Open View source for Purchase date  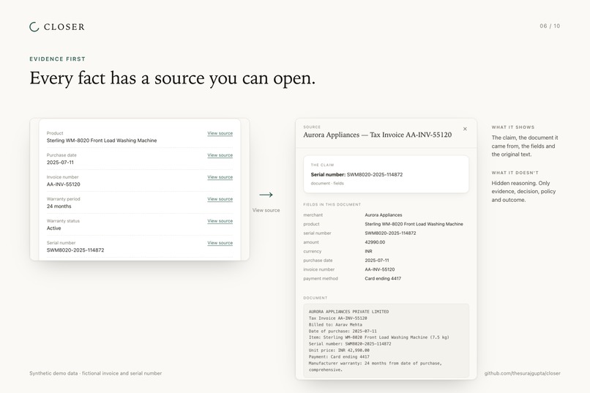coord(220,155)
